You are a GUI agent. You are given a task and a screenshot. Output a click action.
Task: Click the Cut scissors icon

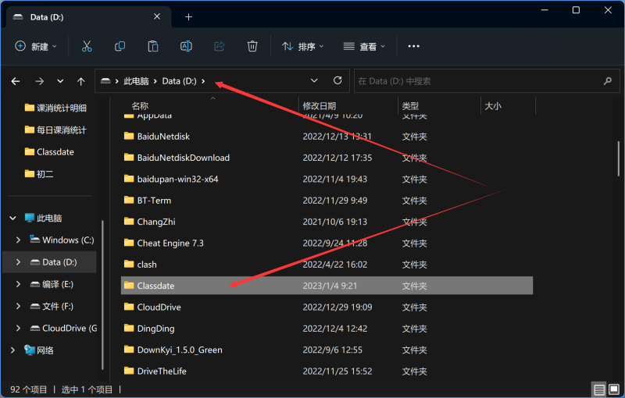[x=87, y=47]
